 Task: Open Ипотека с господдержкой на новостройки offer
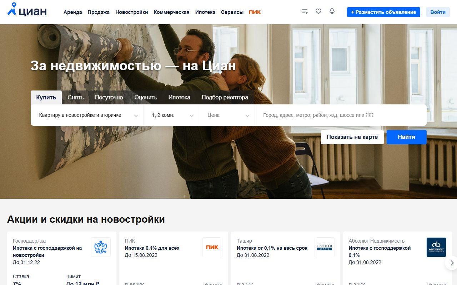(47, 252)
